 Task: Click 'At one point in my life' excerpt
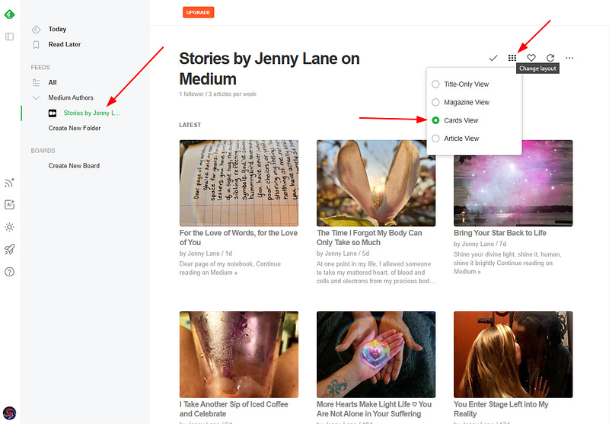pyautogui.click(x=375, y=273)
